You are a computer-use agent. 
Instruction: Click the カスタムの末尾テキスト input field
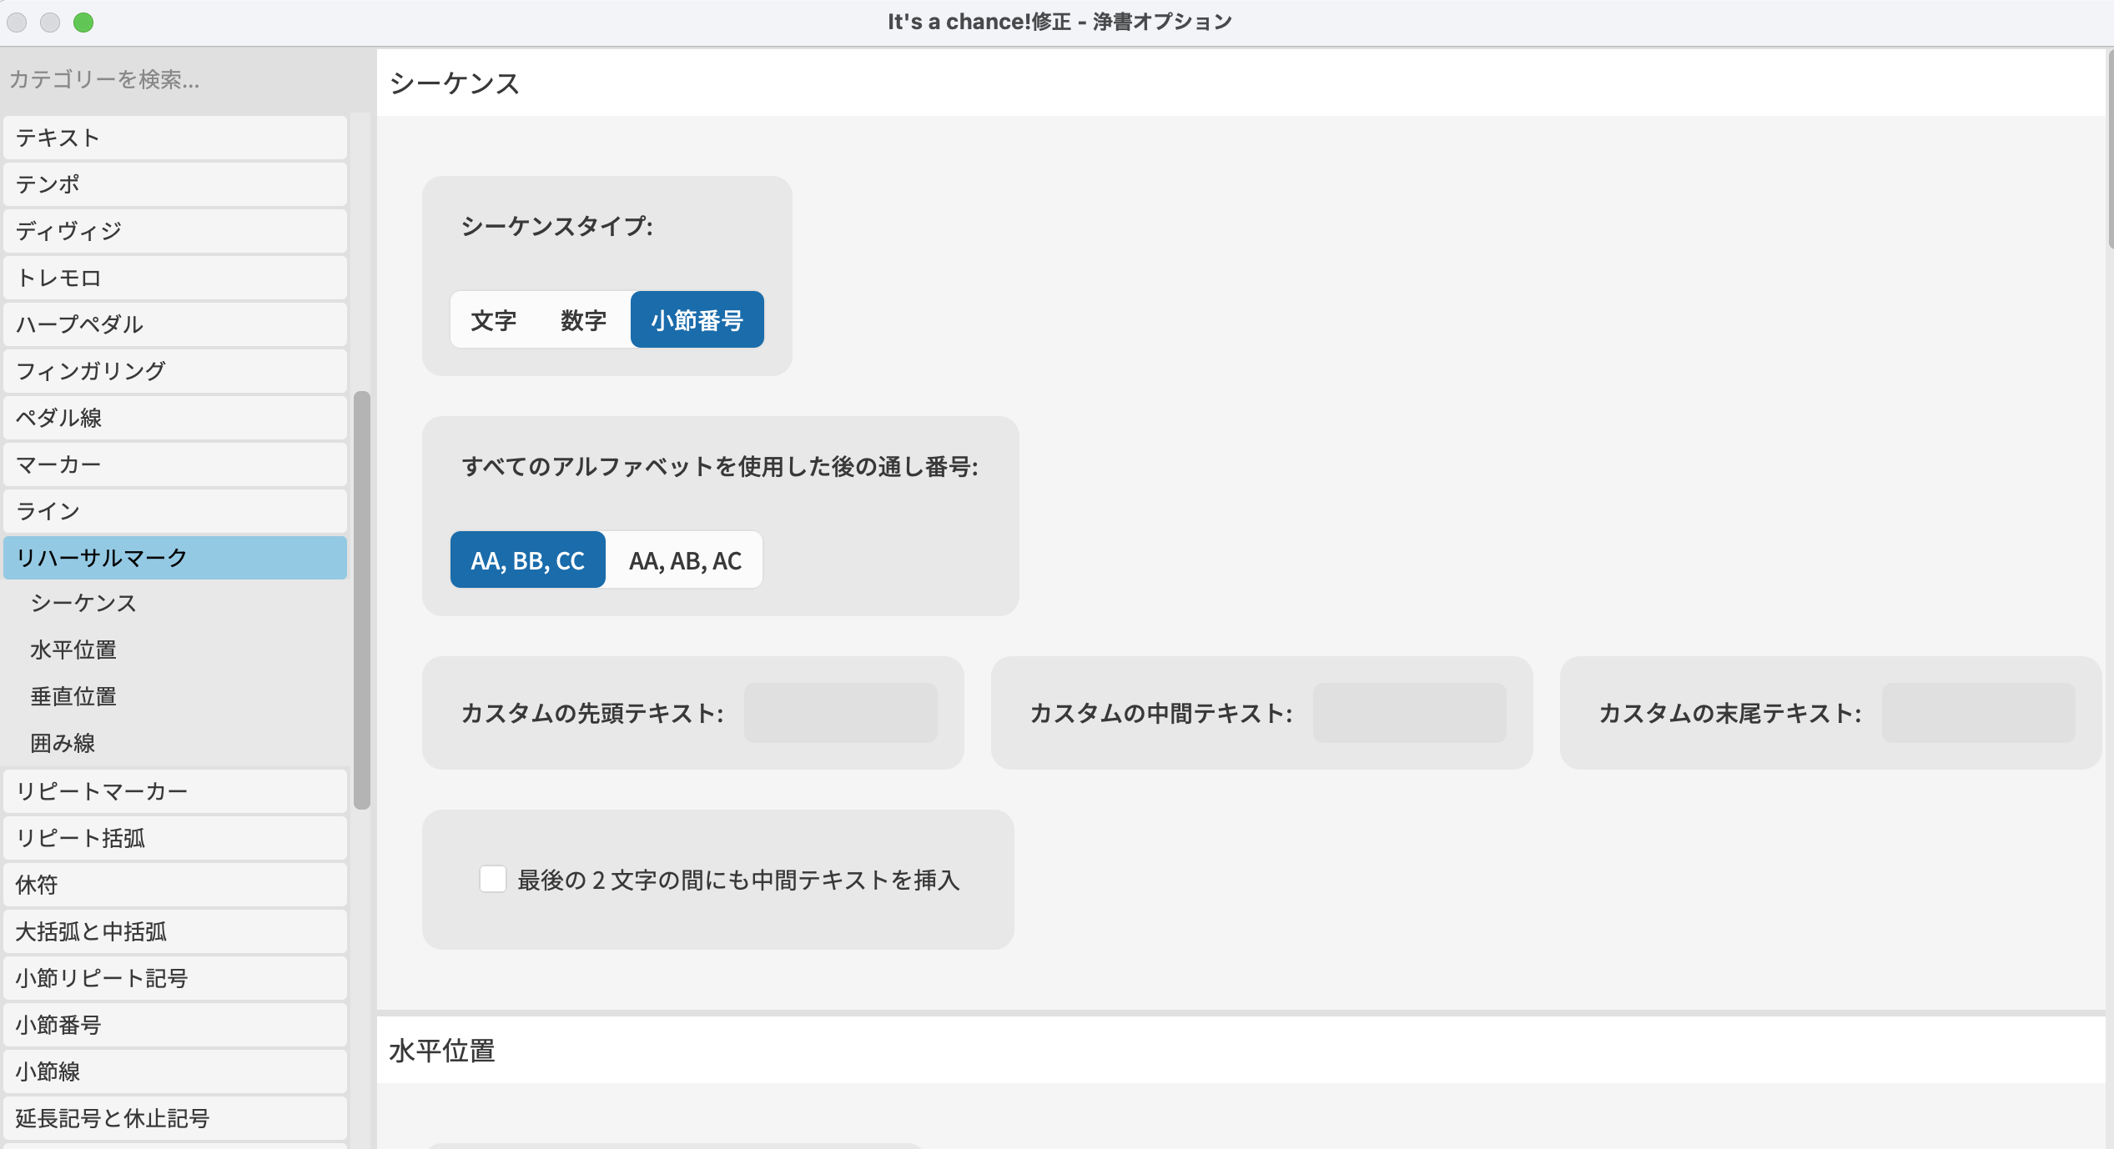click(x=1978, y=713)
